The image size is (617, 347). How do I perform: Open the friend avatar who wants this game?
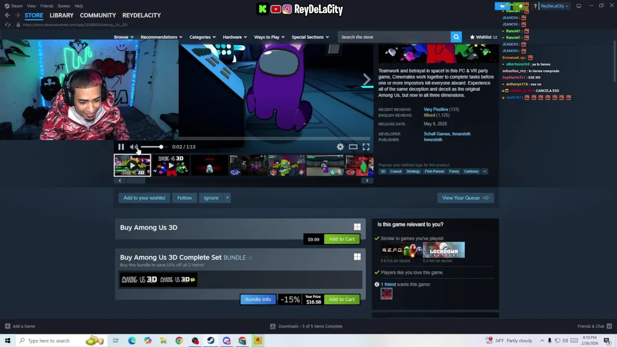click(387, 294)
